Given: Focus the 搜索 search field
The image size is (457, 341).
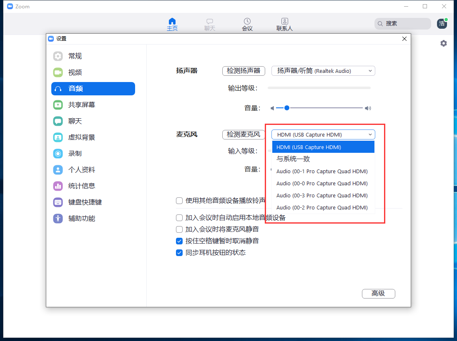Looking at the screenshot, I should [402, 24].
